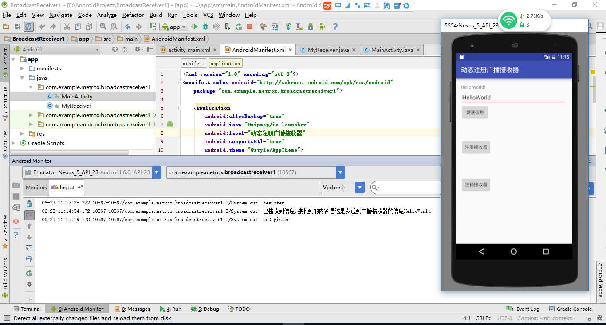The width and height of the screenshot is (606, 325).
Task: Click the Open folder toolbar icon
Action: point(6,27)
